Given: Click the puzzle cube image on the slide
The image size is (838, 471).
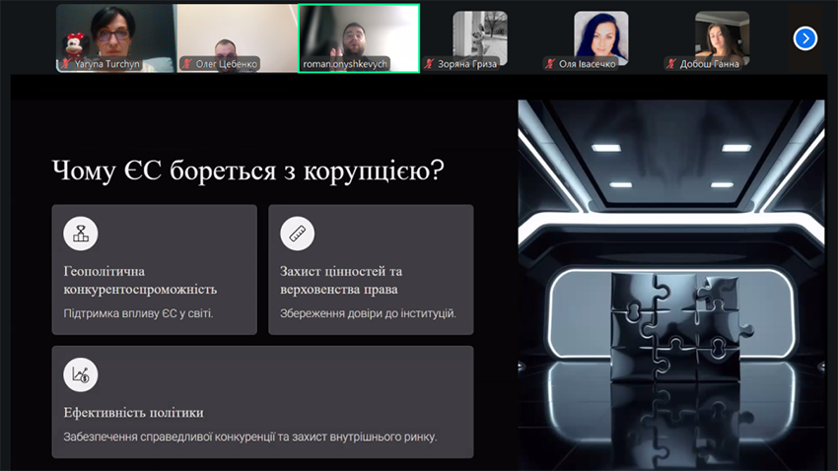Looking at the screenshot, I should click(670, 325).
